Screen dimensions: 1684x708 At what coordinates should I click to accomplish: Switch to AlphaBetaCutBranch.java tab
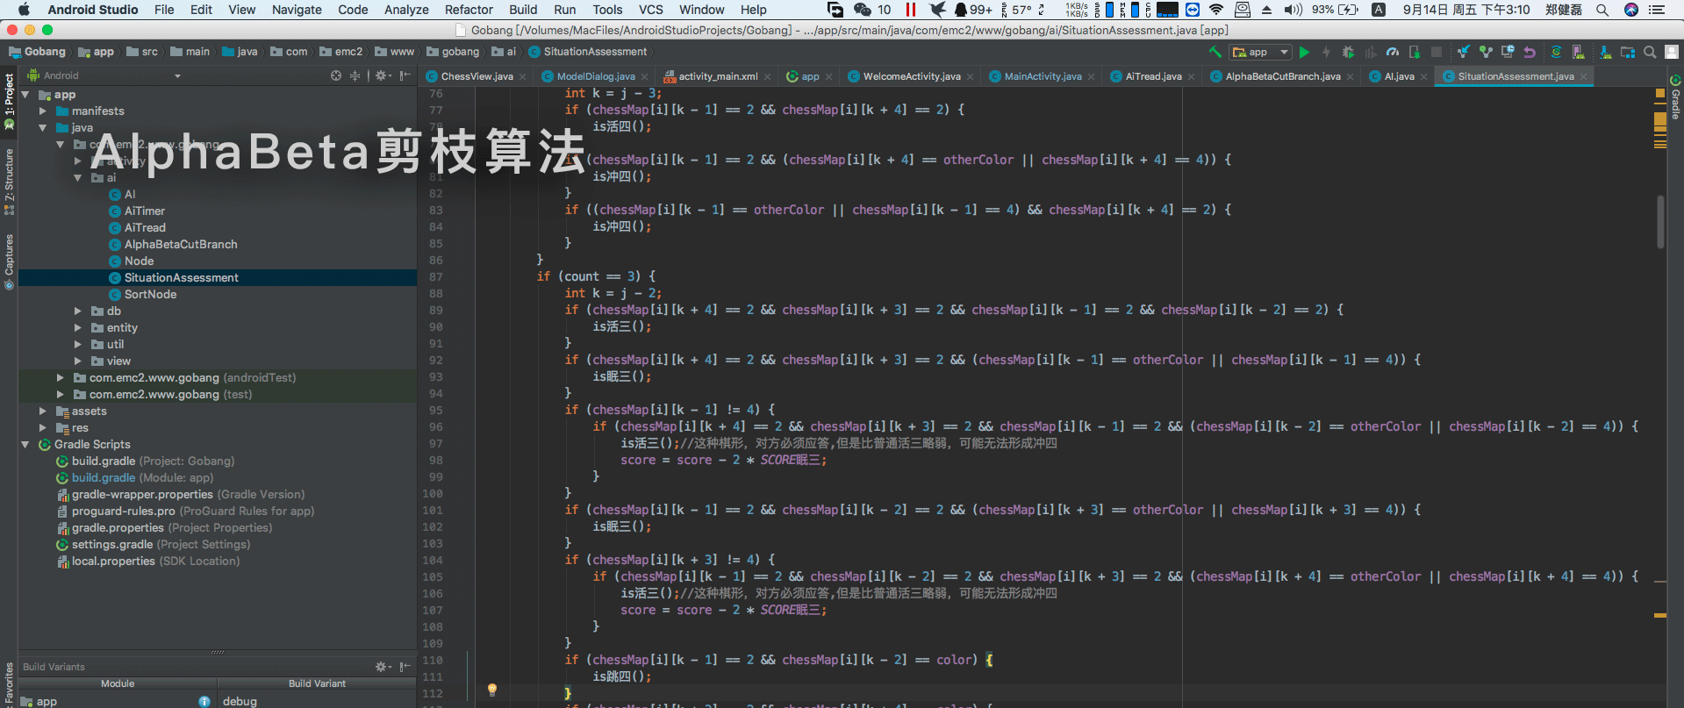click(x=1282, y=76)
